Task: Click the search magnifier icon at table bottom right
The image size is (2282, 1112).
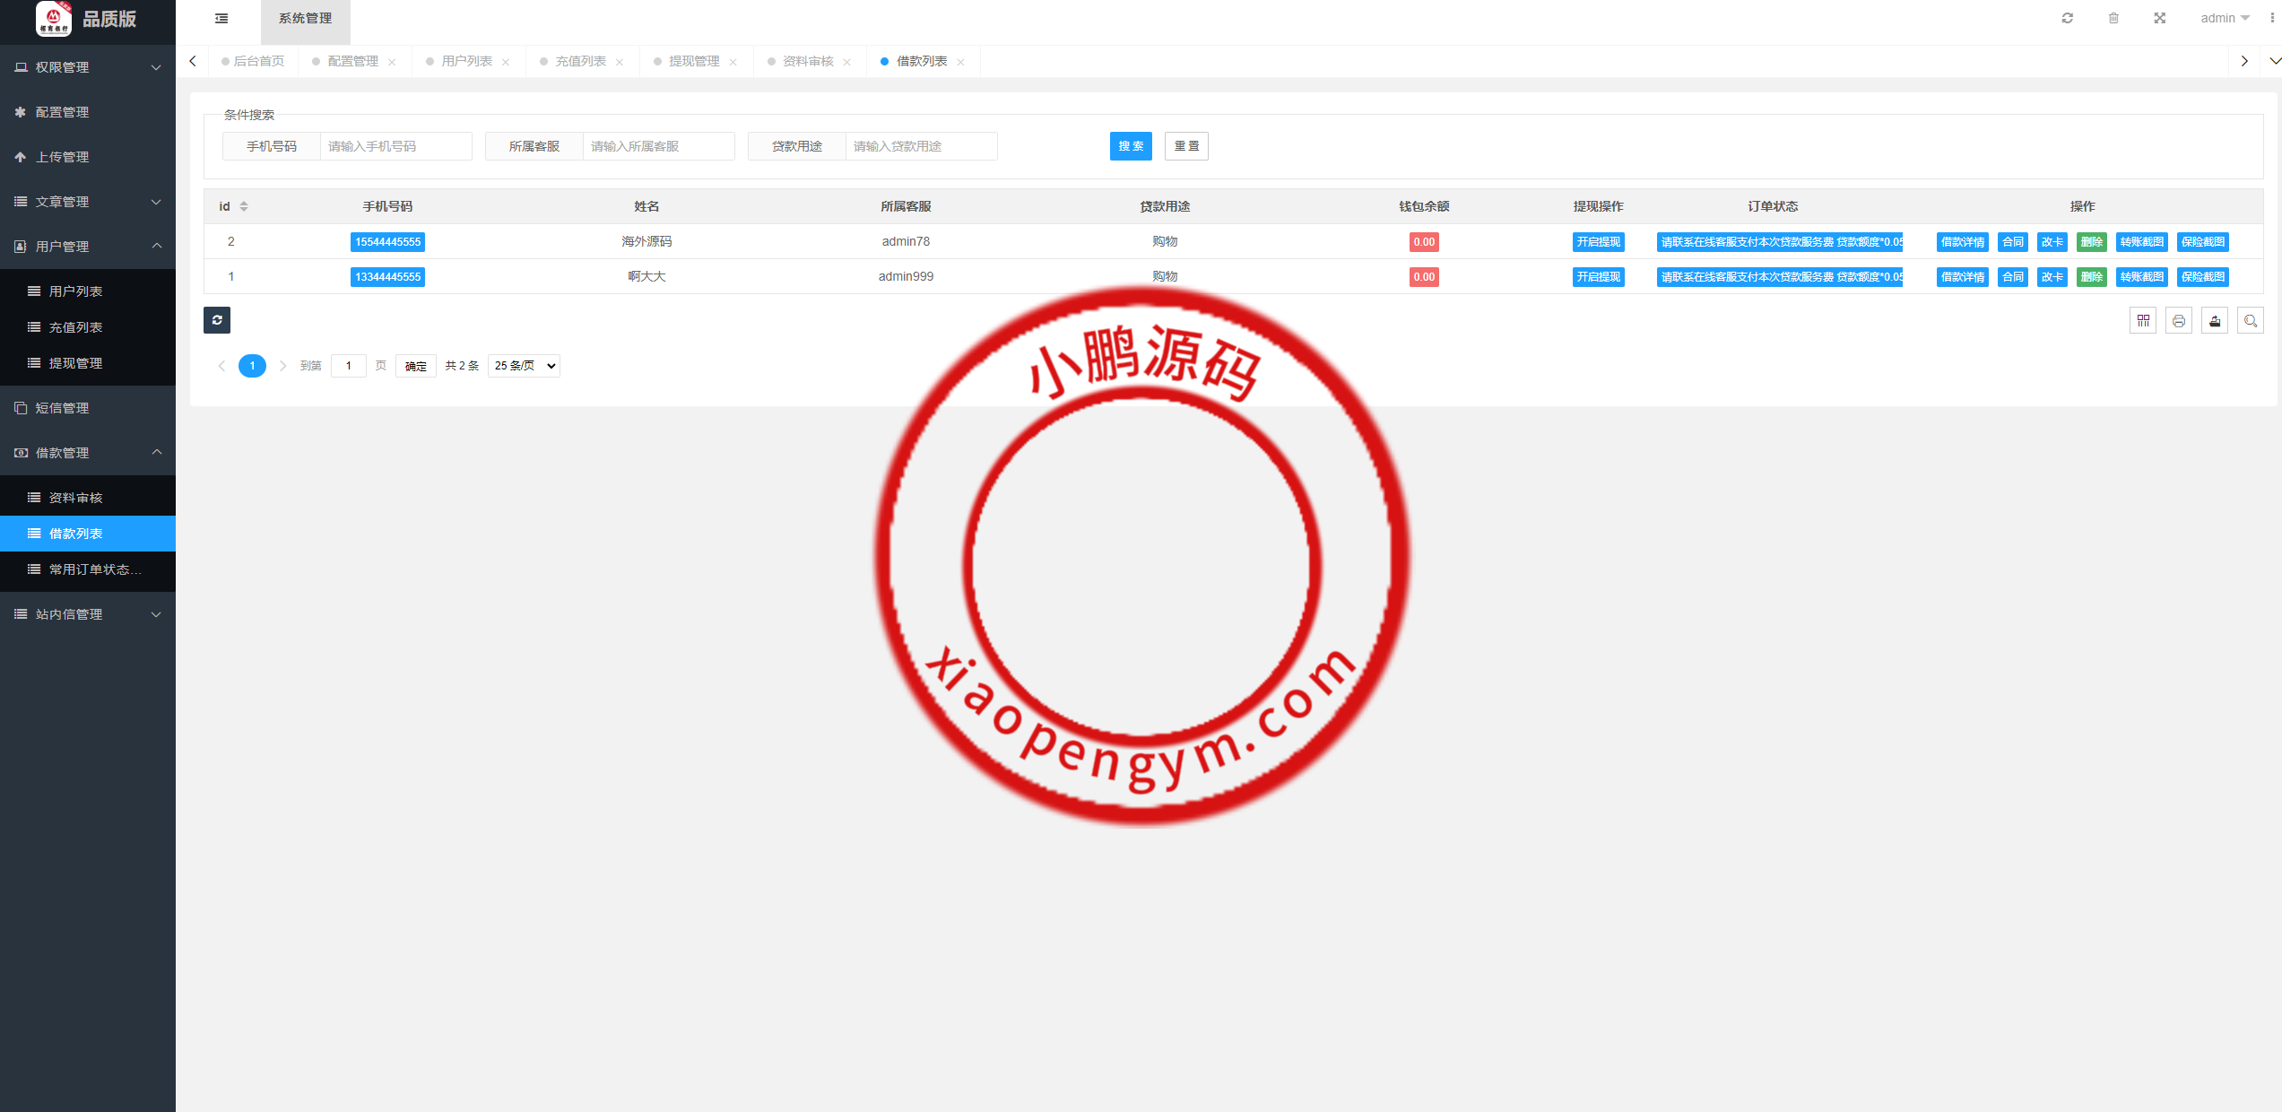Action: (2251, 320)
